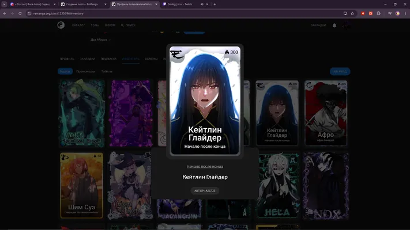
Task: Open the 'Афро' card
Action: point(326,113)
